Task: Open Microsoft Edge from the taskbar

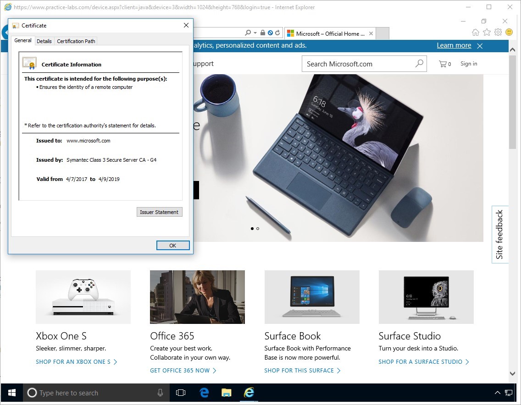Action: (204, 393)
